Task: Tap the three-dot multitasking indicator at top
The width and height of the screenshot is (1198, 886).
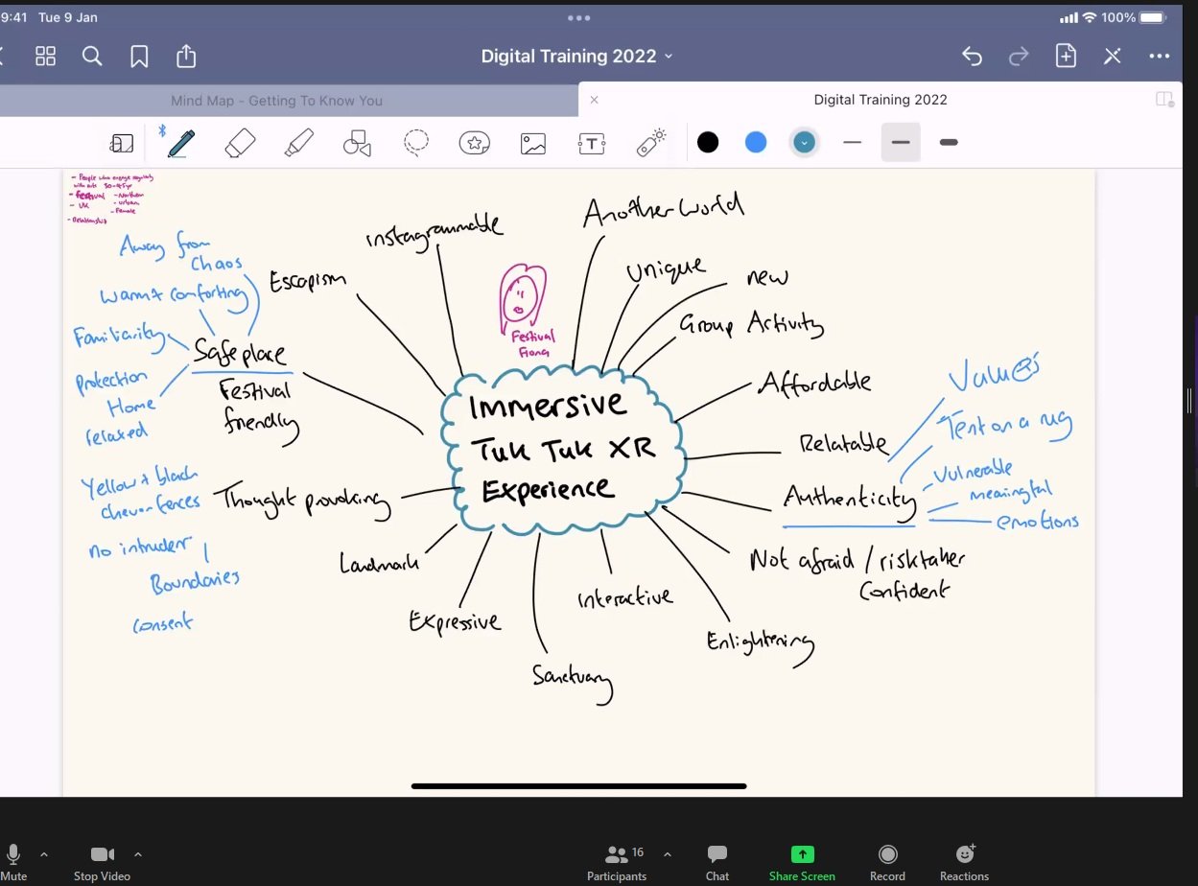Action: tap(578, 17)
